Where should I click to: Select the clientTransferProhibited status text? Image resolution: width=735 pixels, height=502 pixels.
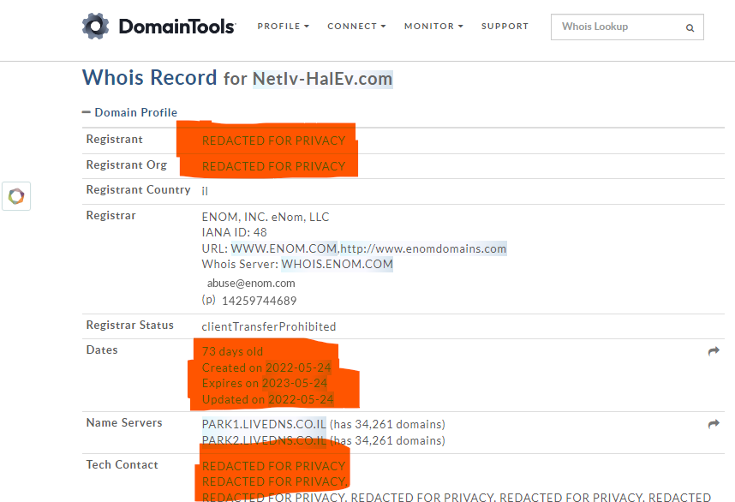[x=269, y=326]
